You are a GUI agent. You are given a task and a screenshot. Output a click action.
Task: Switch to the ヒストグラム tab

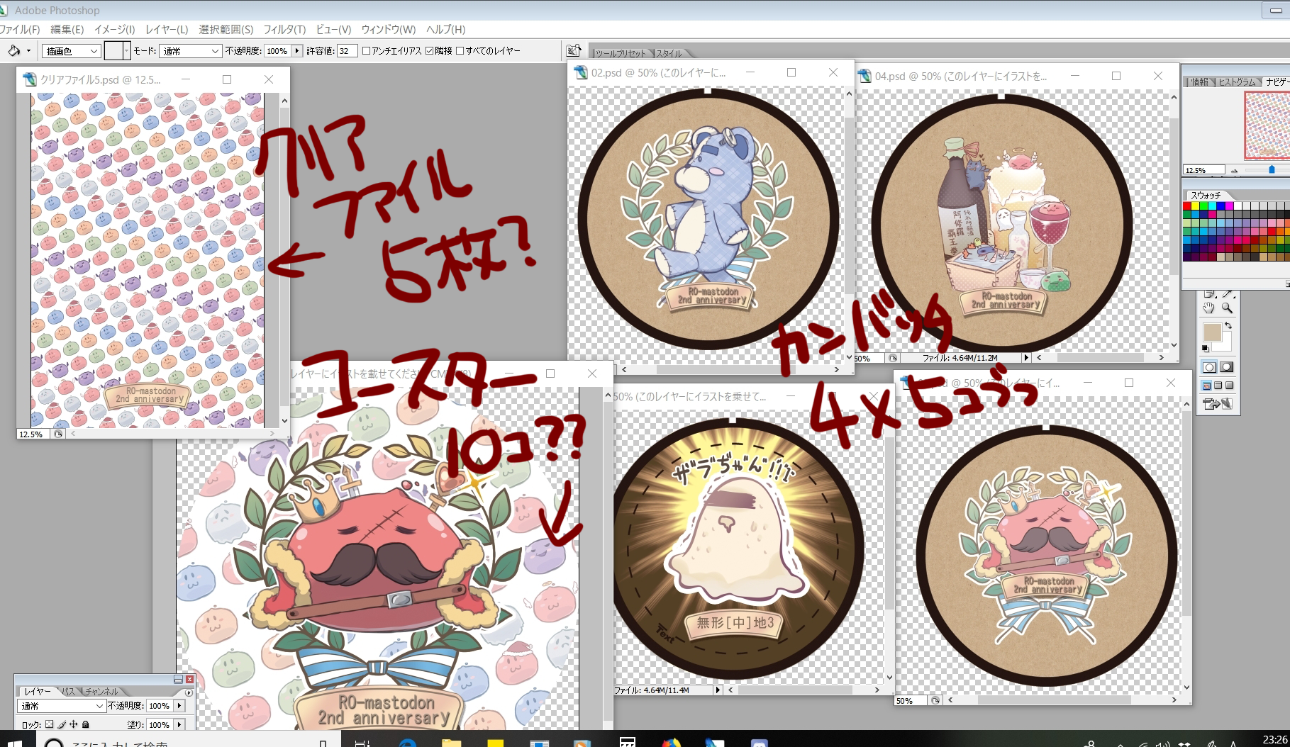pyautogui.click(x=1236, y=82)
